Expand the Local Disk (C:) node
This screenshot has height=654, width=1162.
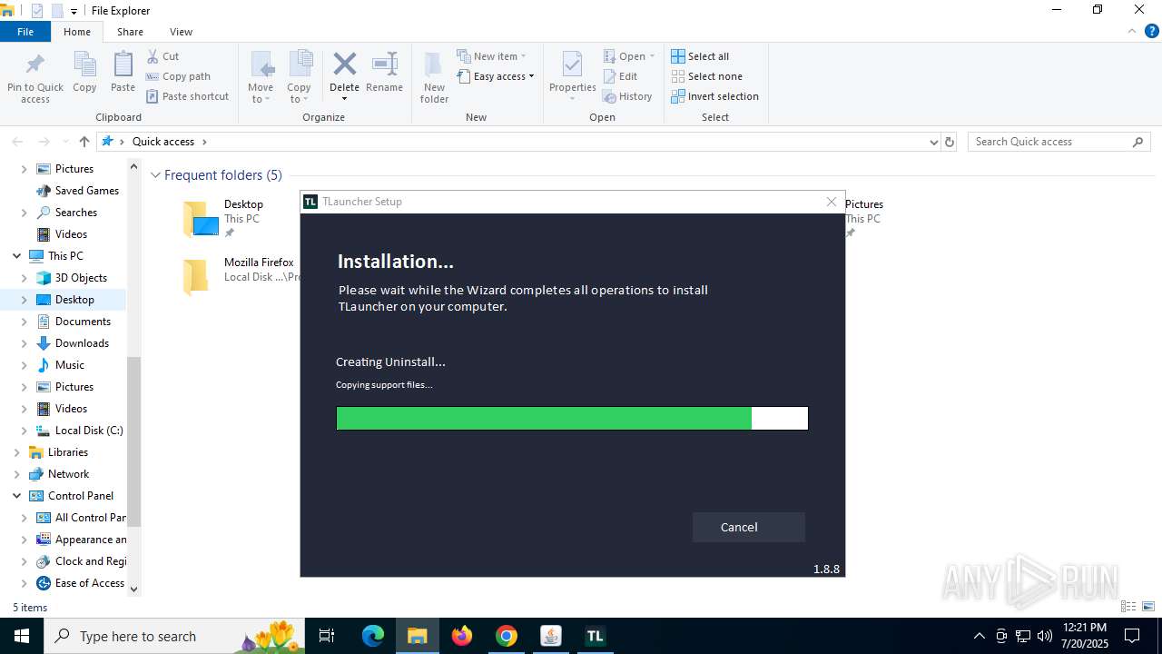25,431
